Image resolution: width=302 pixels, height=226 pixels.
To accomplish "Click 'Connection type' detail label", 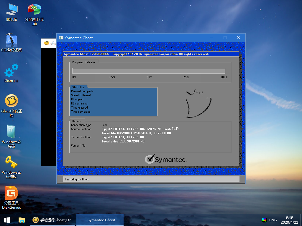I will pyautogui.click(x=81, y=125).
